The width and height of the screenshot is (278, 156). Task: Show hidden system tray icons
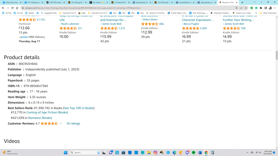pyautogui.click(x=247, y=152)
